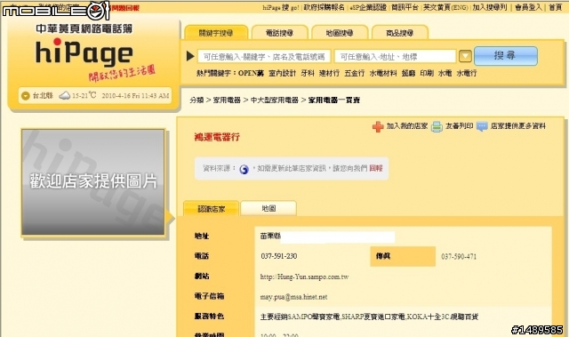Switch to the 電話搜尋 tab
569x337 pixels.
click(x=279, y=33)
